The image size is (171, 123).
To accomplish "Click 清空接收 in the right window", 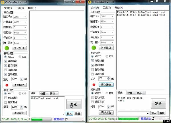I will point(106,85).
